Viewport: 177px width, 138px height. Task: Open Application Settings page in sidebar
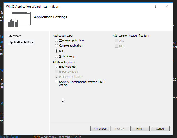21,42
